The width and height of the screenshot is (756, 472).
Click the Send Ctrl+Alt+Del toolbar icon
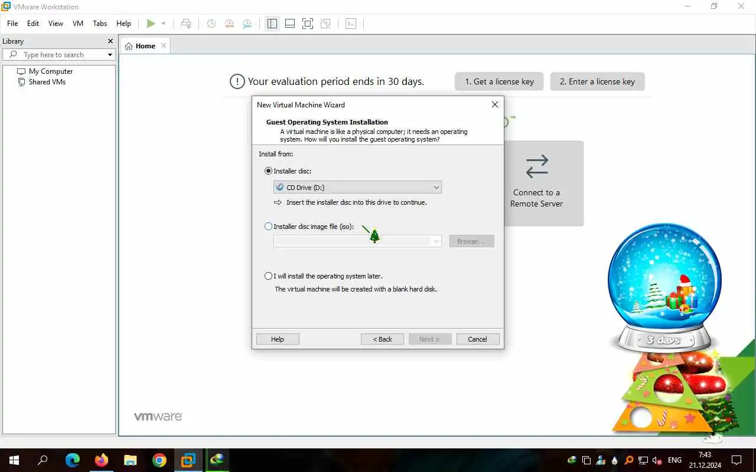186,24
